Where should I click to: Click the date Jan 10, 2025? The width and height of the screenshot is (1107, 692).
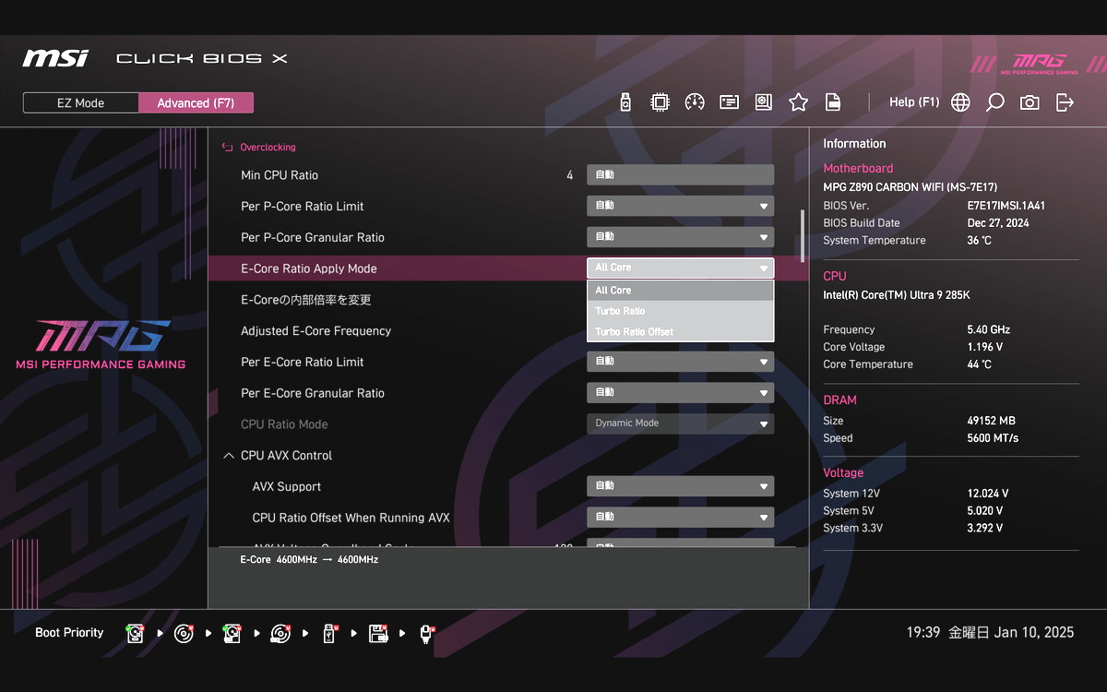point(1034,633)
